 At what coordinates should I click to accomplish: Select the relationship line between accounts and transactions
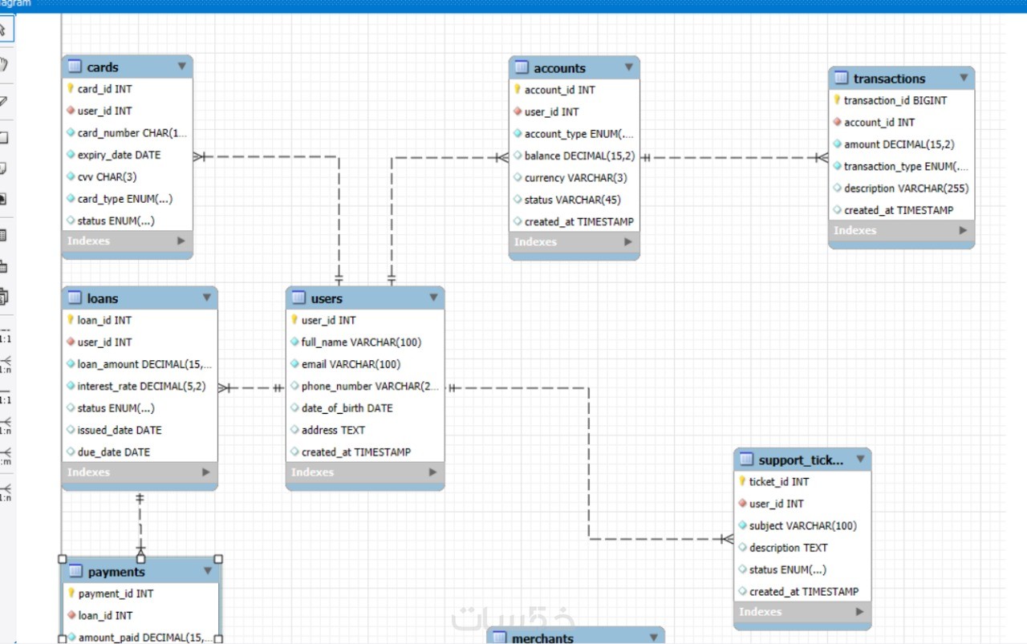pos(734,158)
